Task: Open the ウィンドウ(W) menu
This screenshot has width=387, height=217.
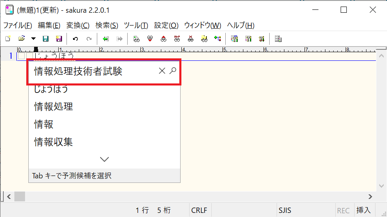Action: (x=203, y=25)
